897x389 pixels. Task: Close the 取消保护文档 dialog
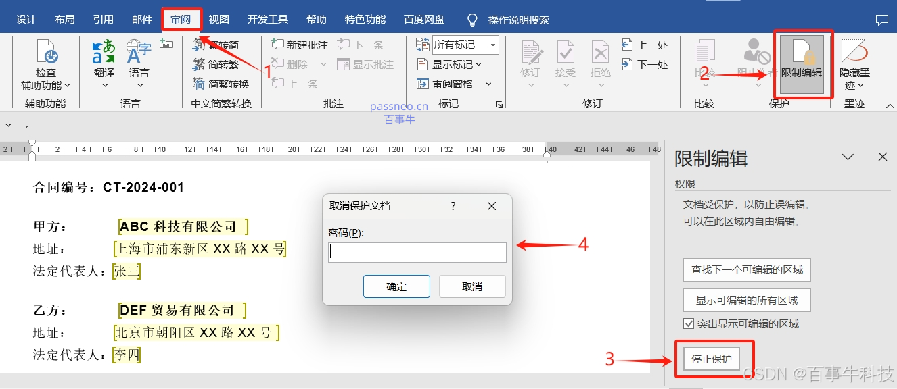492,206
